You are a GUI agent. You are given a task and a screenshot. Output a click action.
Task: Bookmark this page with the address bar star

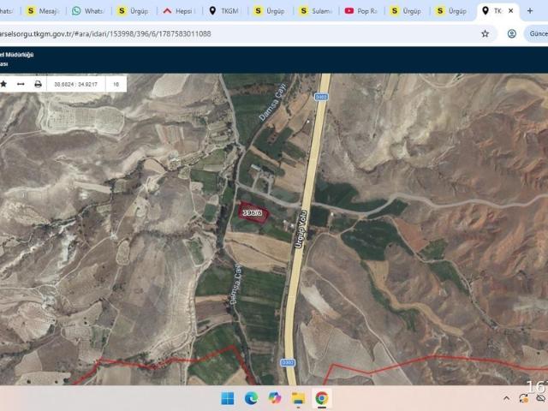click(485, 33)
